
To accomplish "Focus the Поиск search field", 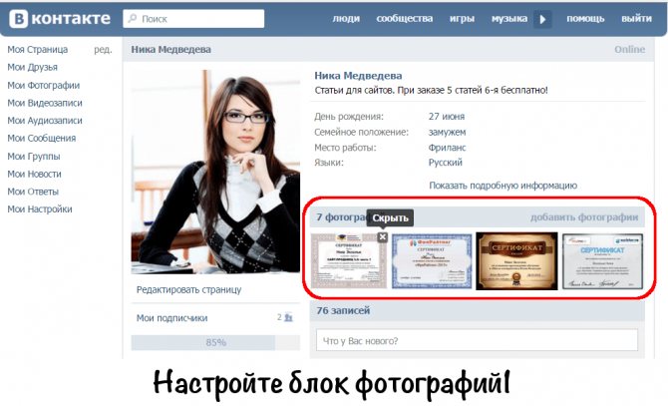I will (193, 19).
